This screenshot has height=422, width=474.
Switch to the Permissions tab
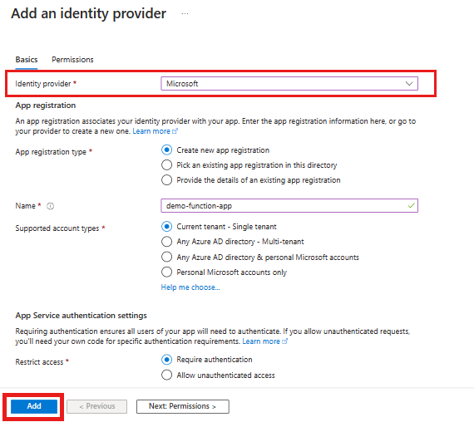click(72, 60)
